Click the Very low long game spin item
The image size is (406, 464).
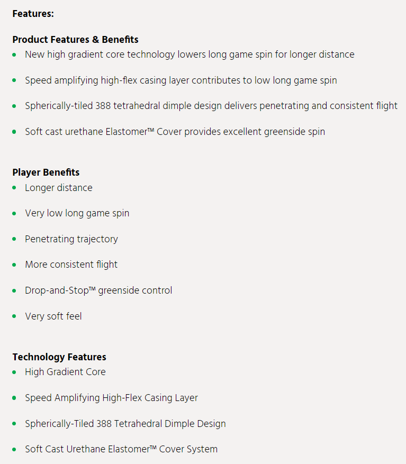tap(77, 213)
